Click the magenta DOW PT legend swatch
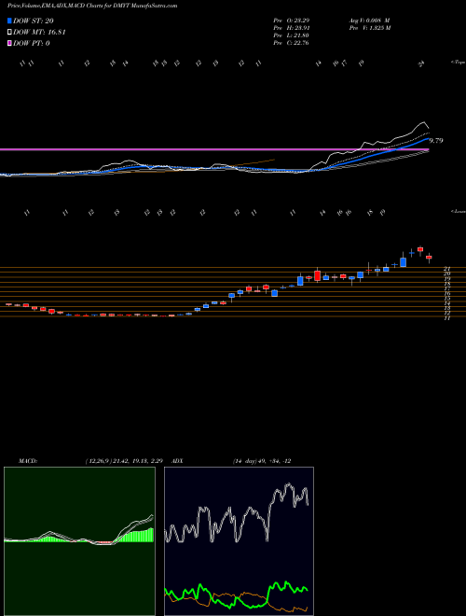 coord(9,43)
